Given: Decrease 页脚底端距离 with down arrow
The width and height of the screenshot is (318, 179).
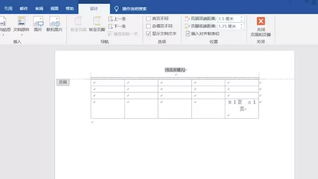Looking at the screenshot, I should pos(241,28).
